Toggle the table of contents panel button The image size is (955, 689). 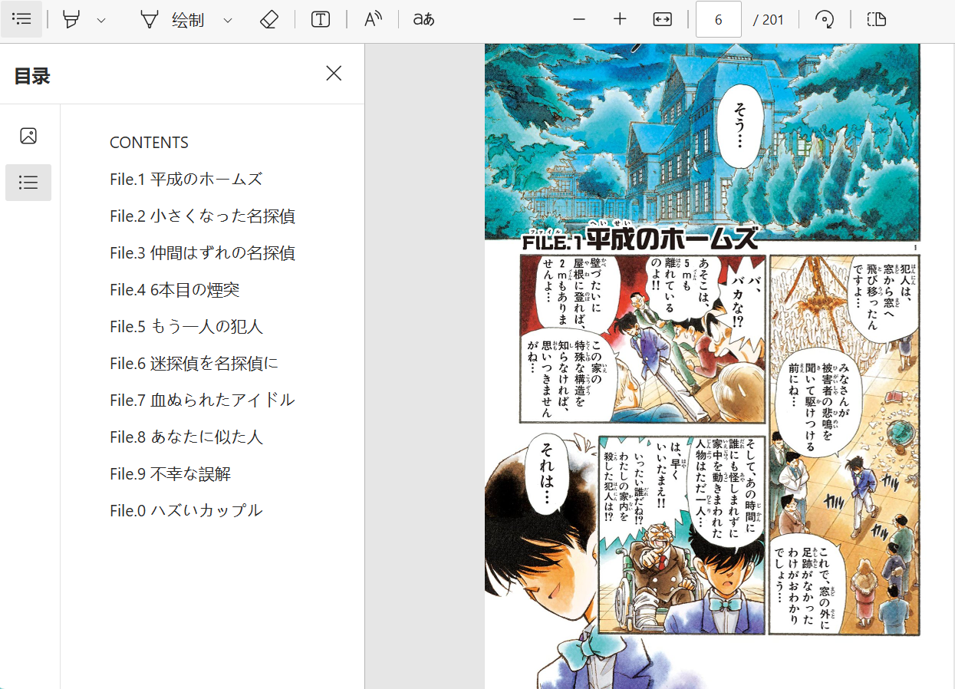pyautogui.click(x=21, y=19)
